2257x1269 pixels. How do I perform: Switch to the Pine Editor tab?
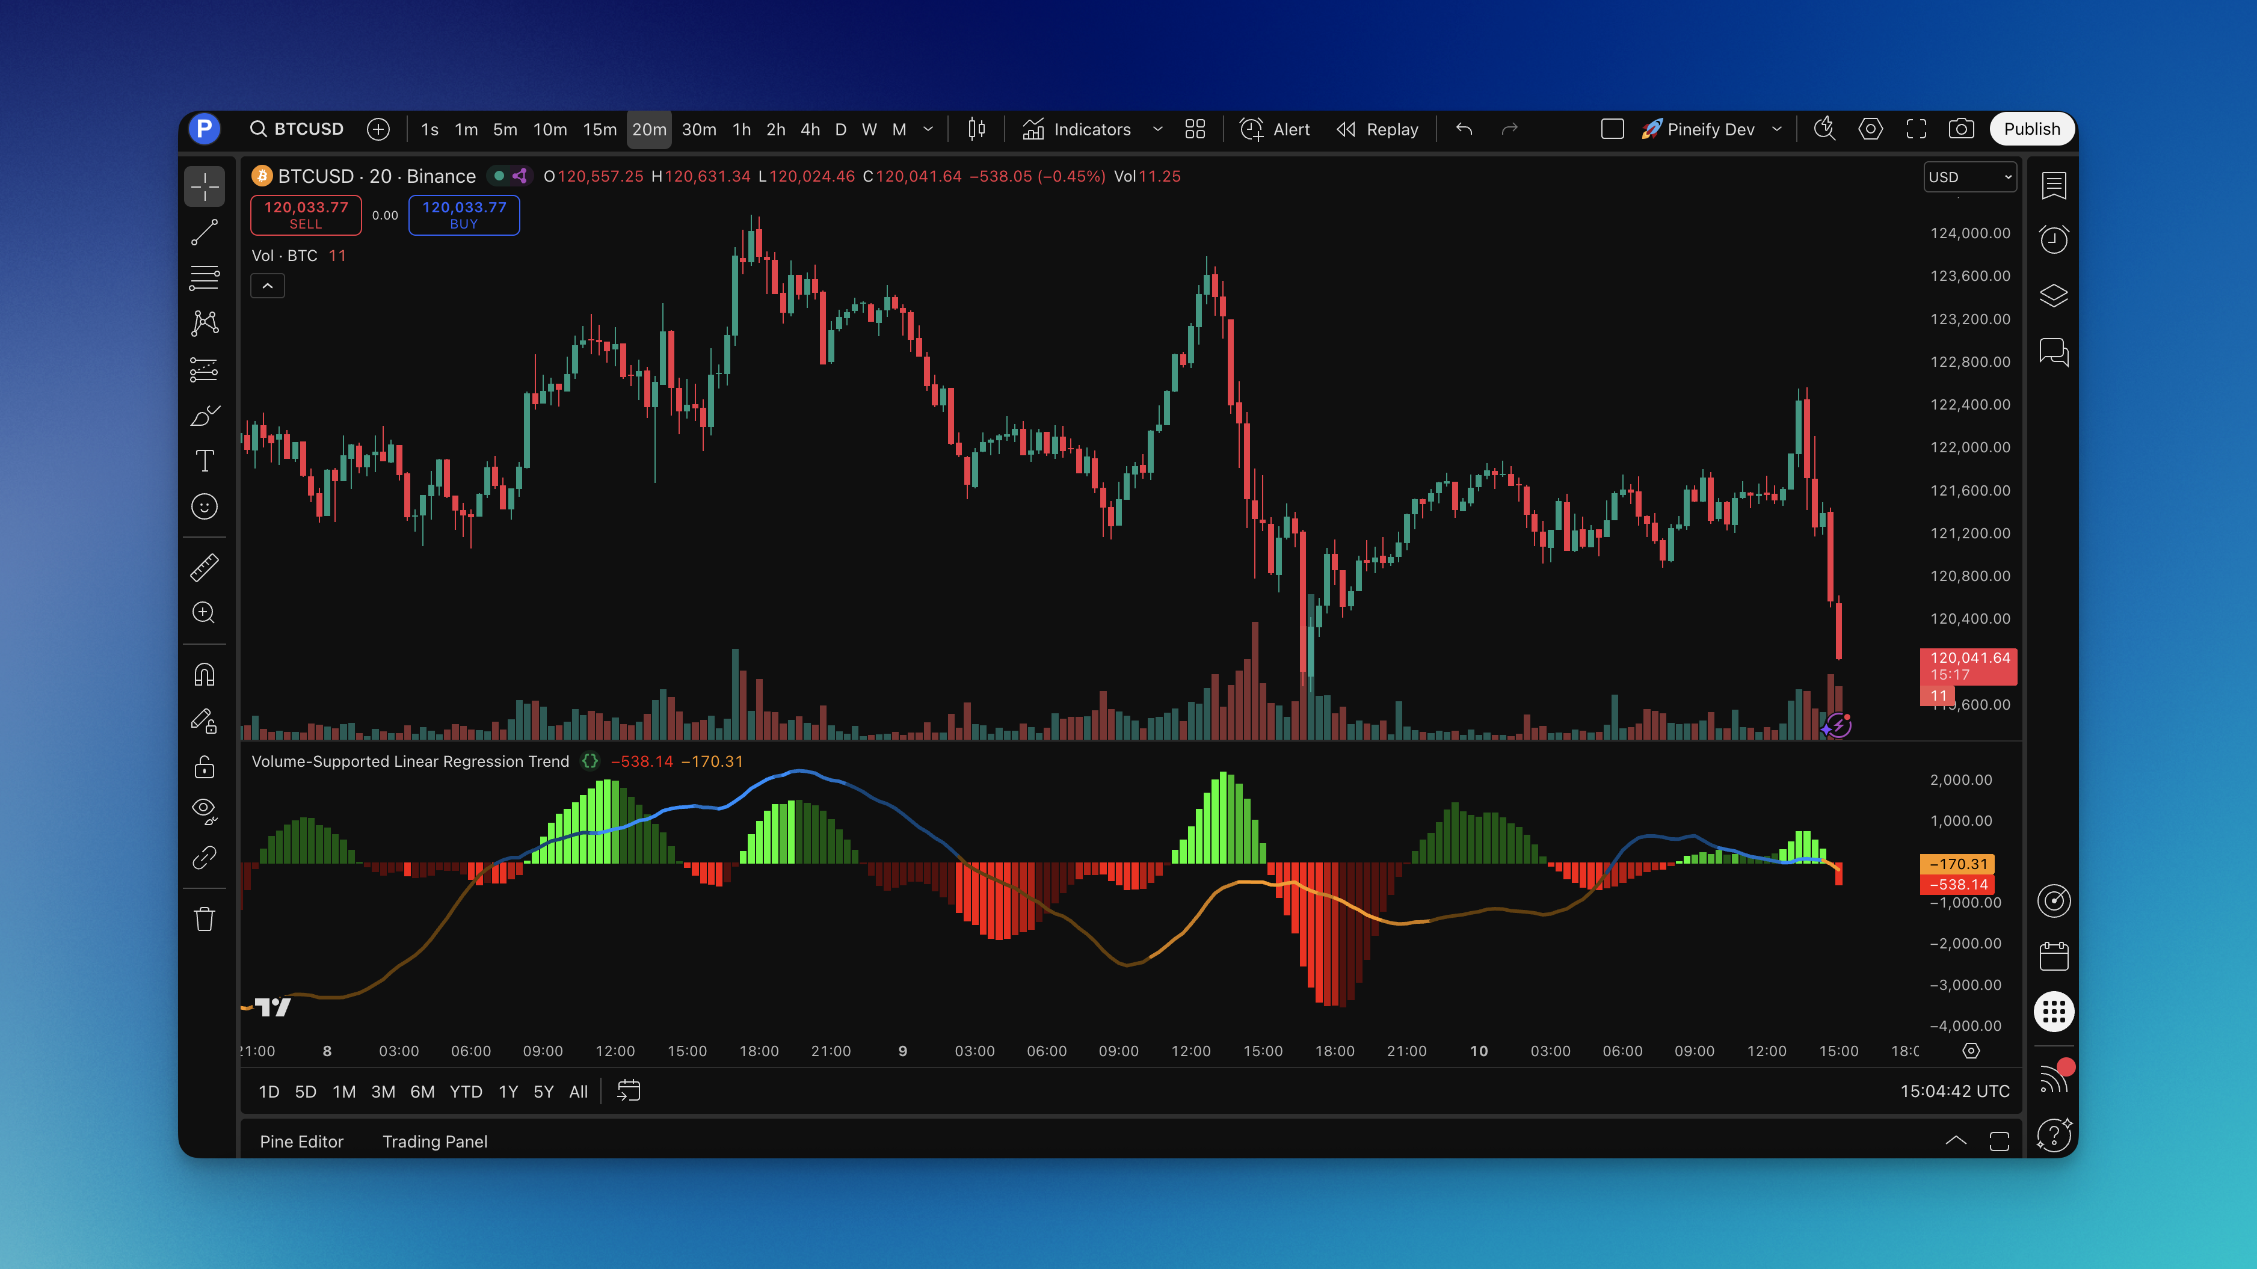point(301,1141)
